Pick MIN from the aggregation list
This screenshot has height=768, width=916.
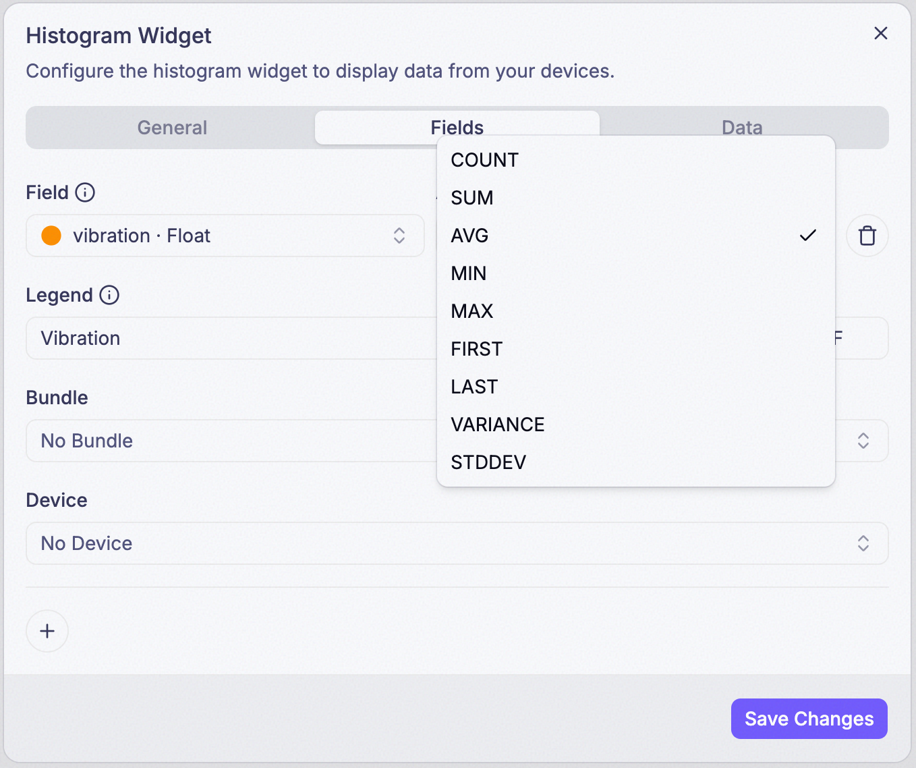[x=636, y=273]
